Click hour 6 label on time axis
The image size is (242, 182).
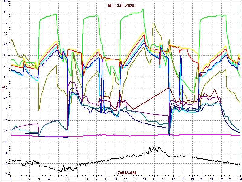pyautogui.click(x=68, y=179)
